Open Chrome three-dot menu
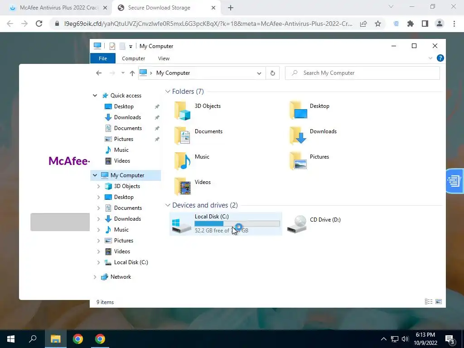 454,24
